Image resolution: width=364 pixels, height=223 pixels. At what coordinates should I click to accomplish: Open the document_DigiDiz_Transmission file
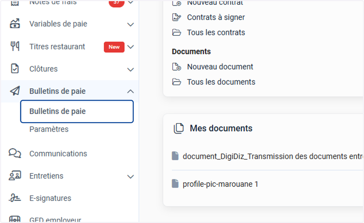[273, 156]
